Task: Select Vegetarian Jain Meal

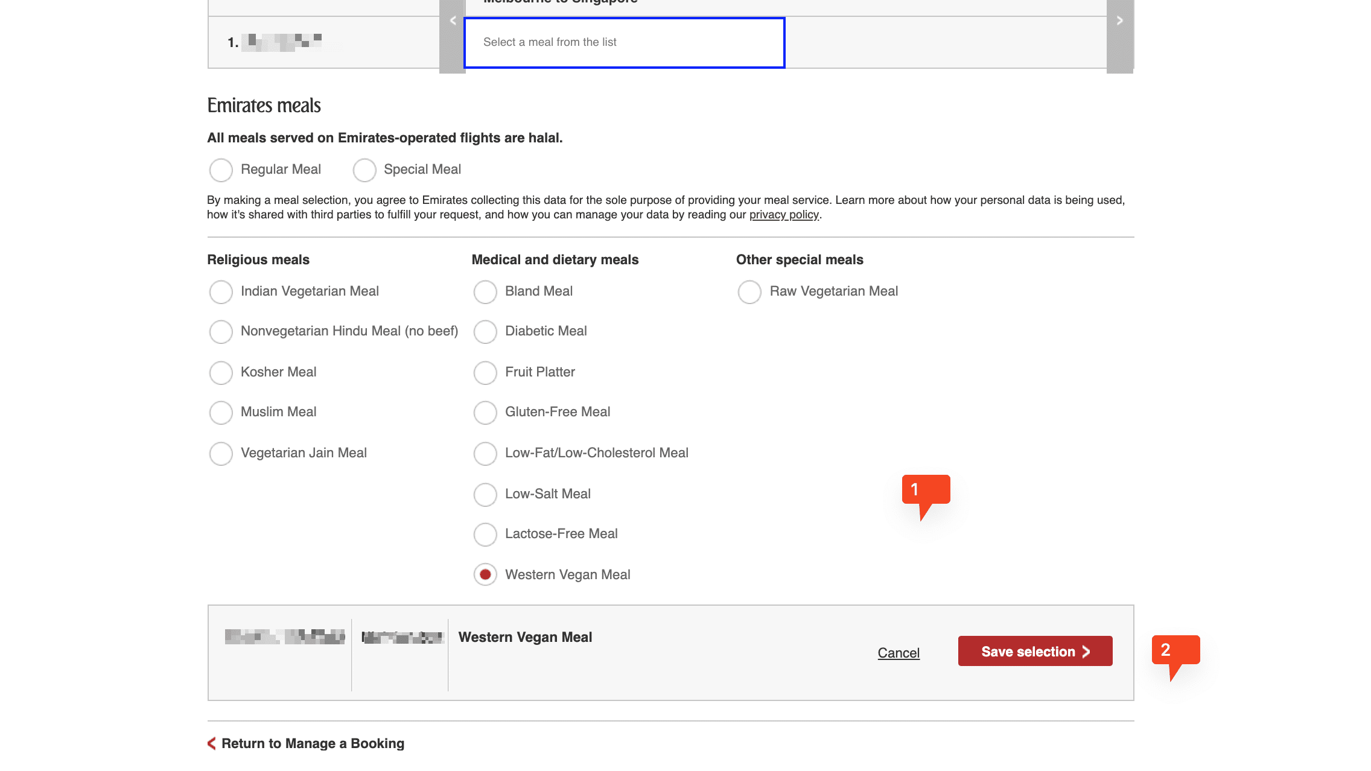Action: [221, 454]
